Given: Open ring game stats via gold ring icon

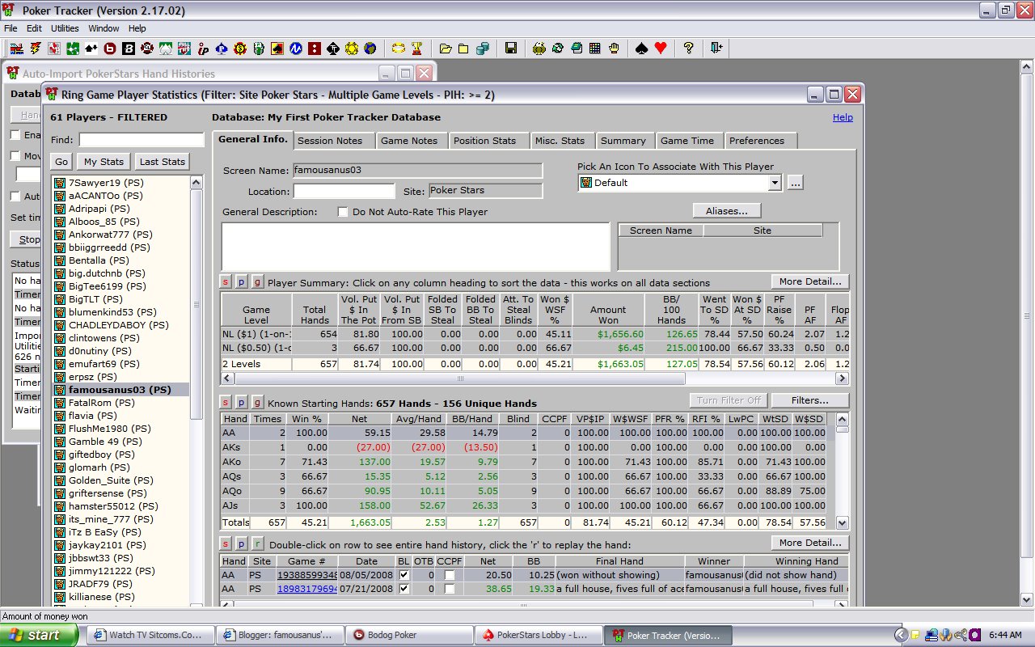Looking at the screenshot, I should pyautogui.click(x=399, y=49).
